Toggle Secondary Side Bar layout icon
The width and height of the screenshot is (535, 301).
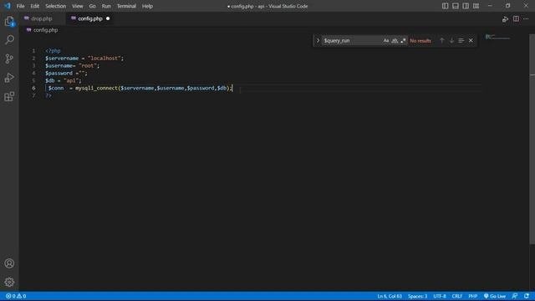466,6
